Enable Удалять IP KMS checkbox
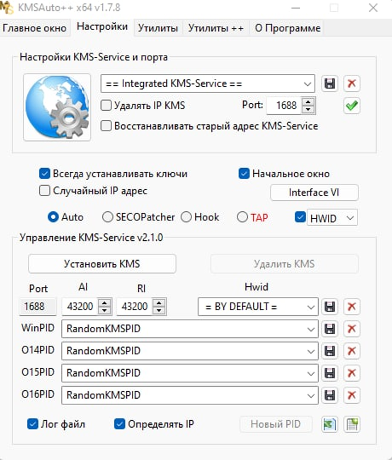The image size is (392, 460). point(106,105)
